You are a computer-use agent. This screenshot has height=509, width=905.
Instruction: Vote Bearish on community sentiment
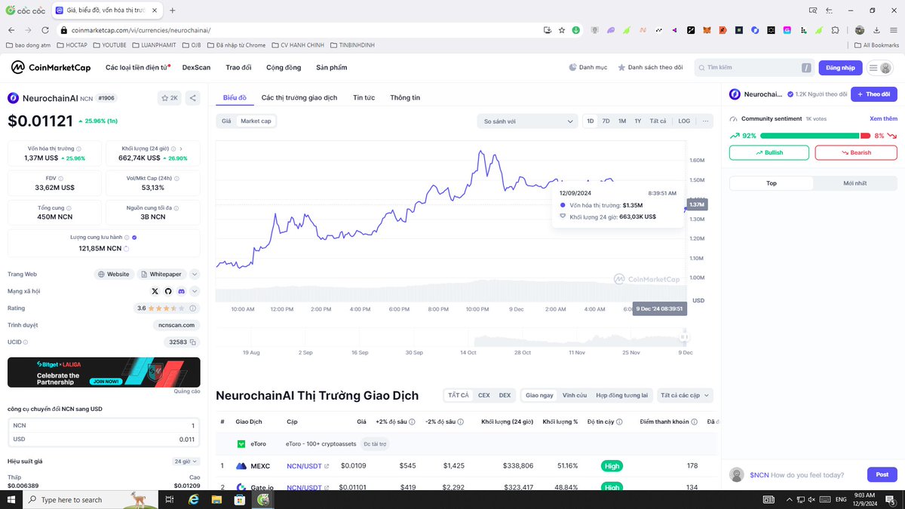point(856,152)
